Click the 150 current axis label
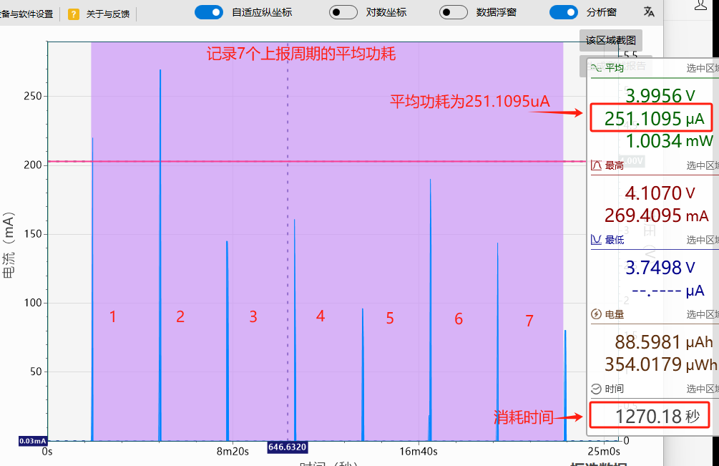Image resolution: width=719 pixels, height=466 pixels. 33,234
